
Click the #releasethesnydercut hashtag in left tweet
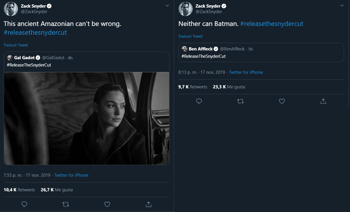35,32
